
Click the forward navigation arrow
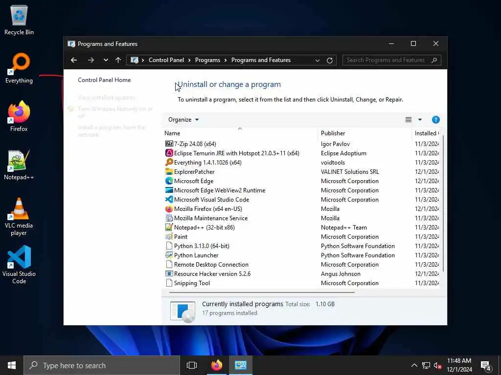[91, 60]
